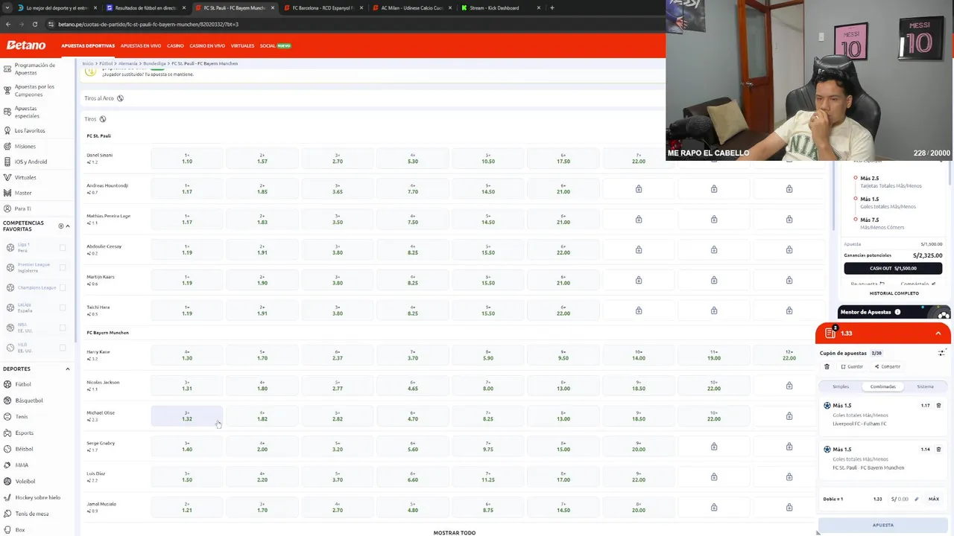Screen dimensions: 954x536
Task: Click the MMA glove icon
Action: point(7,465)
